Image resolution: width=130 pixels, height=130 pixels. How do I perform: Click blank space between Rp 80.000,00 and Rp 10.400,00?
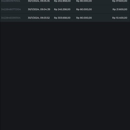pos(102,18)
